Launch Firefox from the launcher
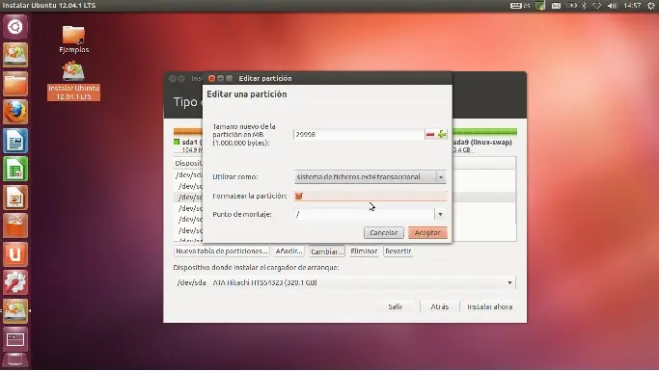 click(15, 112)
